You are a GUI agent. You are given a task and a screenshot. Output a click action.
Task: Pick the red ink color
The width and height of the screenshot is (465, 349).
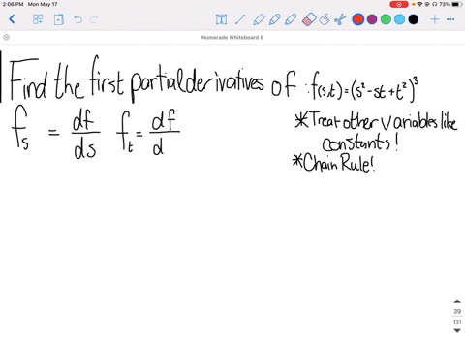(358, 19)
